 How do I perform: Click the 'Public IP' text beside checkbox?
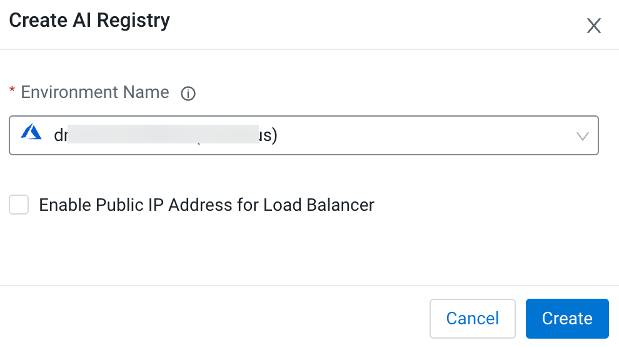[x=129, y=205]
